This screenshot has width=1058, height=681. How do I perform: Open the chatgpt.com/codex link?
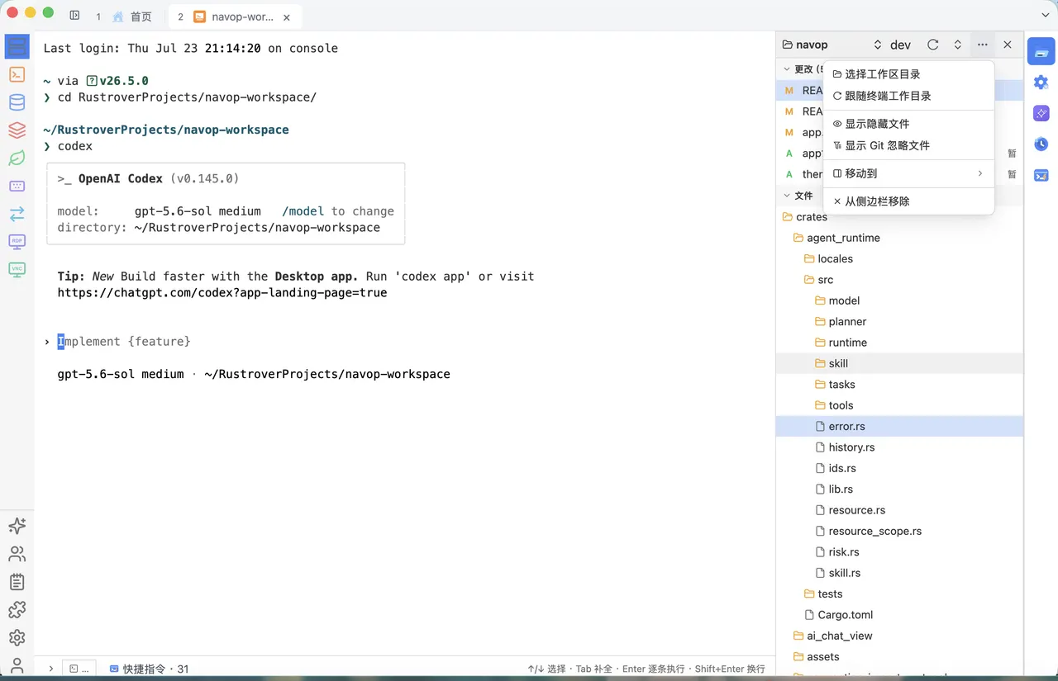tap(222, 292)
